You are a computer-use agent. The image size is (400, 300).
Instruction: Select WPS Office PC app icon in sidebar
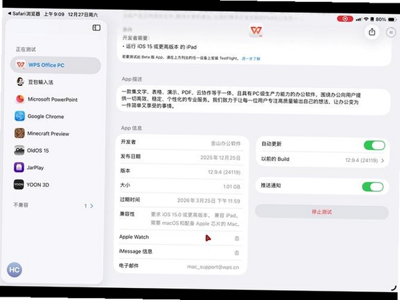coord(21,65)
